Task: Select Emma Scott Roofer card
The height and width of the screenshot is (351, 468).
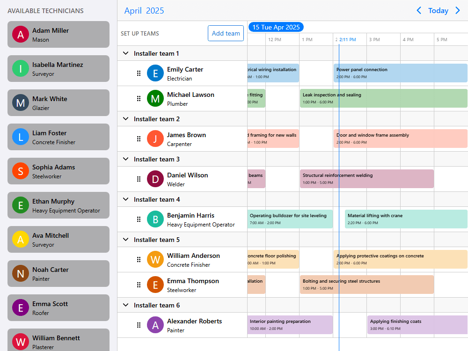Action: (58, 308)
